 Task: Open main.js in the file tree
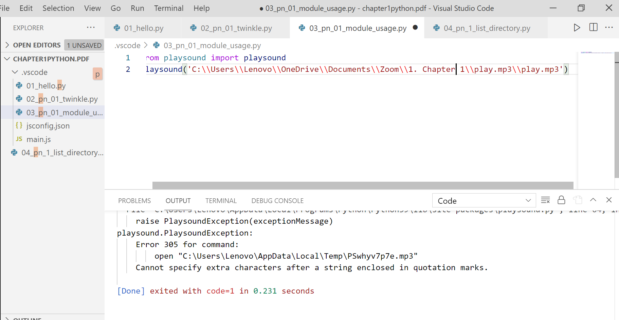click(39, 139)
